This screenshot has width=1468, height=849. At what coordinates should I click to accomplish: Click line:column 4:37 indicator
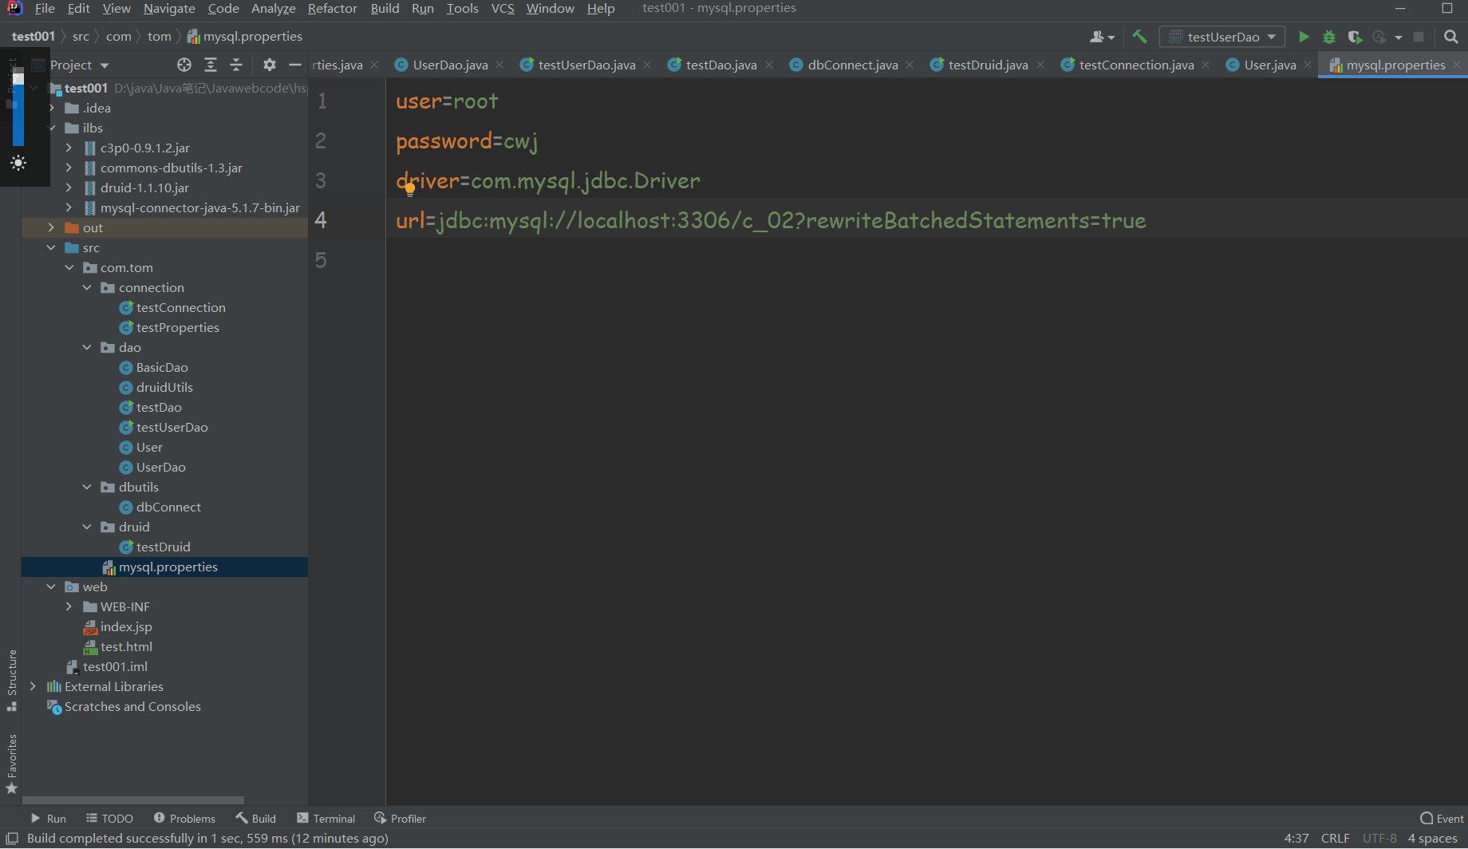pyautogui.click(x=1296, y=838)
